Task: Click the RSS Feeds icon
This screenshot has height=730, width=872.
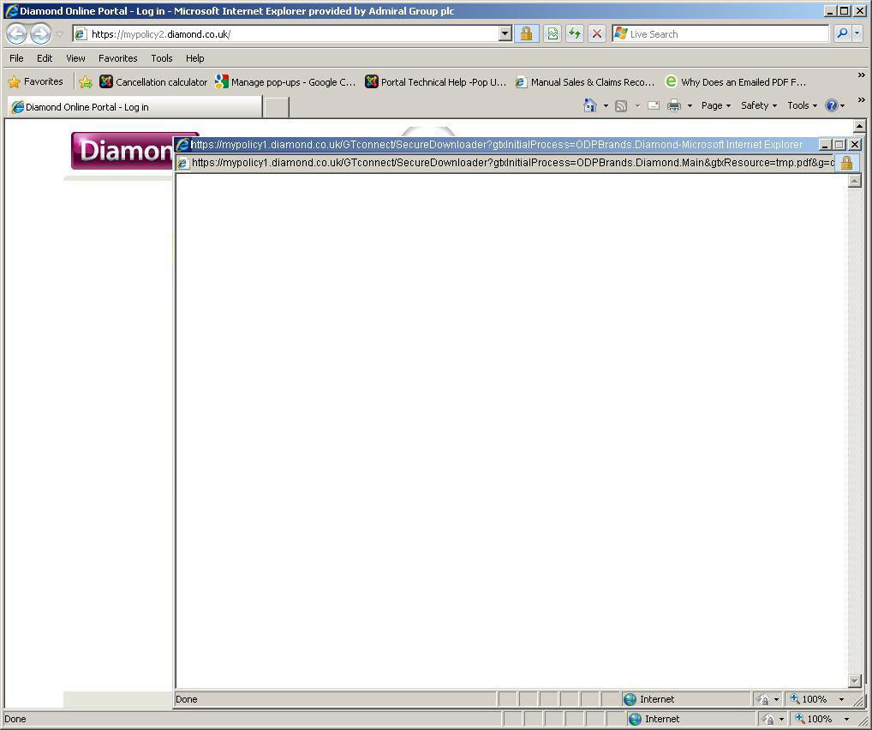Action: [x=621, y=105]
